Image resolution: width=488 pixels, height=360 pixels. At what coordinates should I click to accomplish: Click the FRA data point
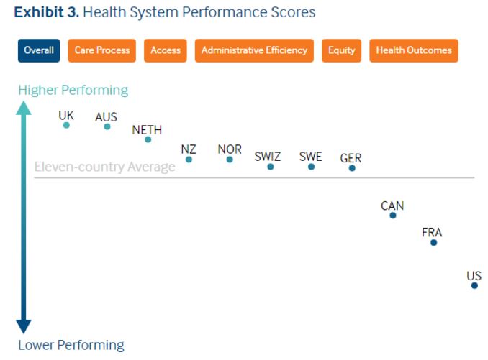(433, 242)
